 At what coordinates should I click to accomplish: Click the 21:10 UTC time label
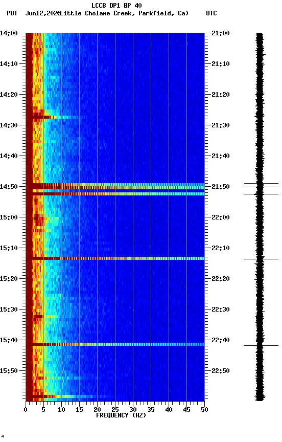tap(221, 64)
